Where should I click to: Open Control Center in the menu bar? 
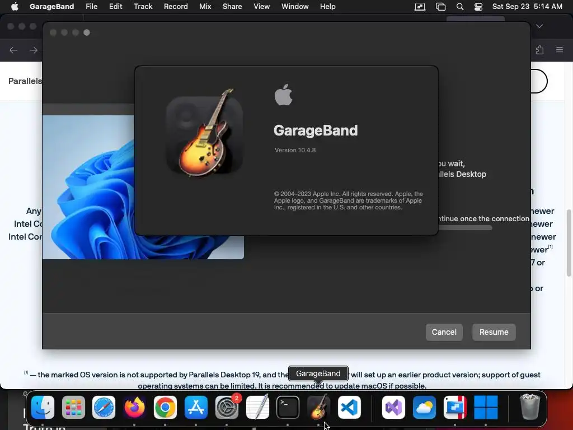coord(478,7)
